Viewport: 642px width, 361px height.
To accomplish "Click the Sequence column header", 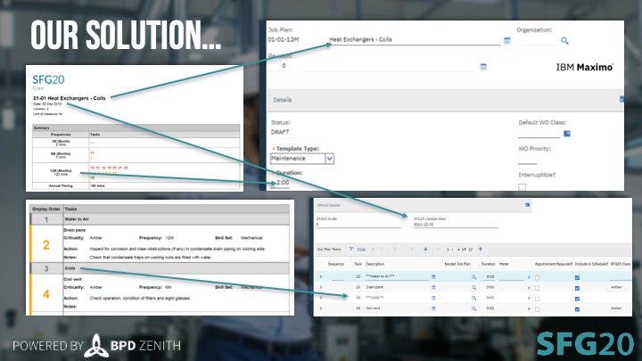I will (336, 264).
